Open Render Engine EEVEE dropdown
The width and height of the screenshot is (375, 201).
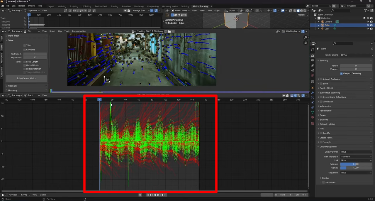(356, 55)
